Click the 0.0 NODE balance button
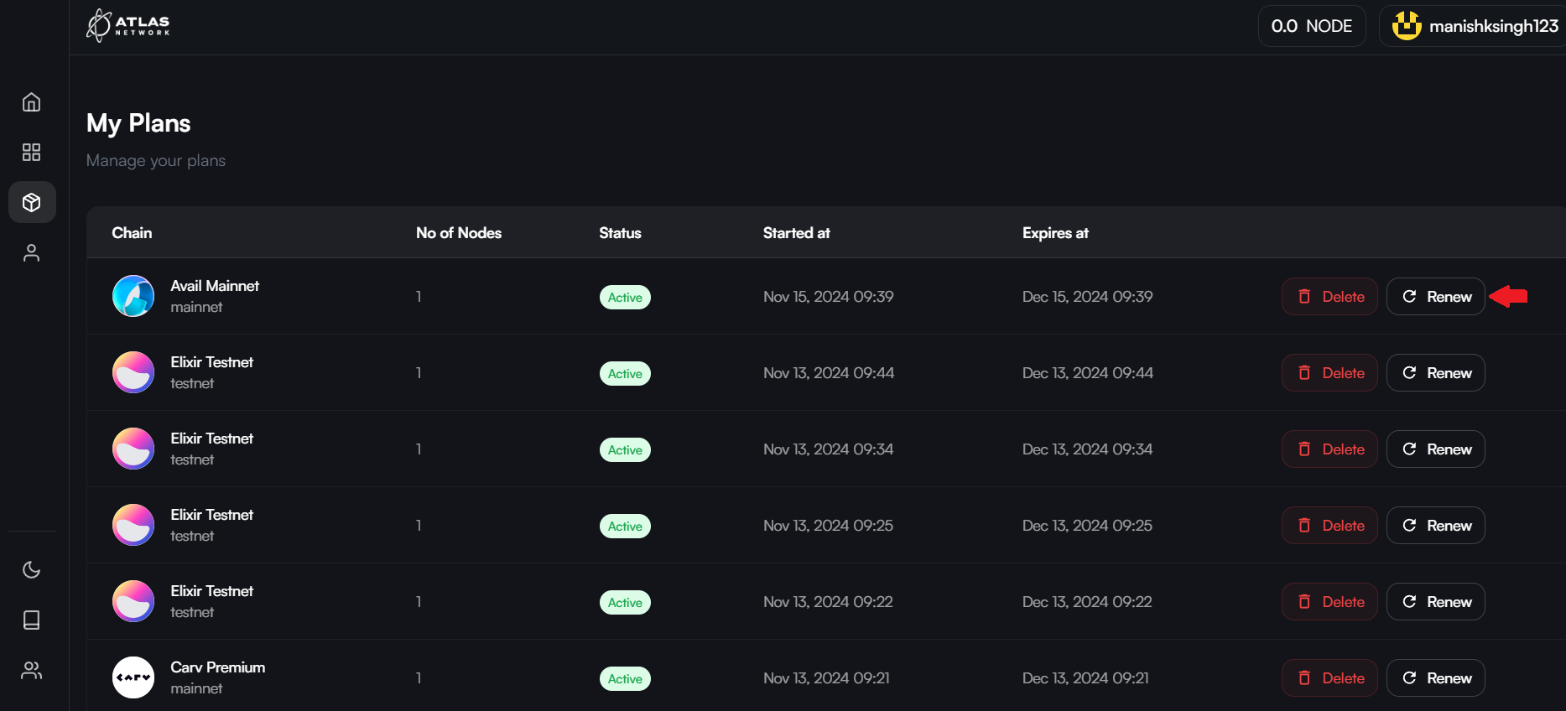This screenshot has height=711, width=1566. pos(1312,26)
